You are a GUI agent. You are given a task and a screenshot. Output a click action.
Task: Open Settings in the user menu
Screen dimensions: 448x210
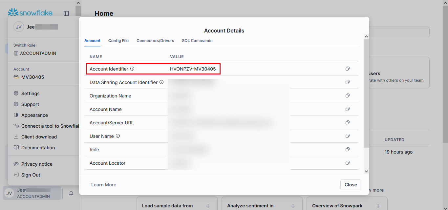click(30, 94)
